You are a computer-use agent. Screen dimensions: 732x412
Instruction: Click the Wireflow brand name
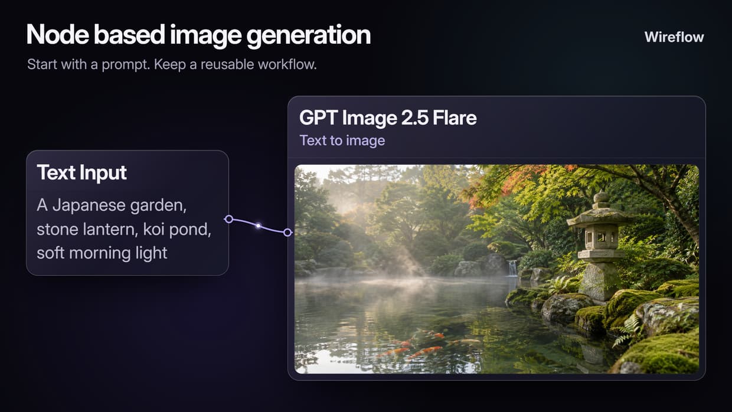point(674,37)
